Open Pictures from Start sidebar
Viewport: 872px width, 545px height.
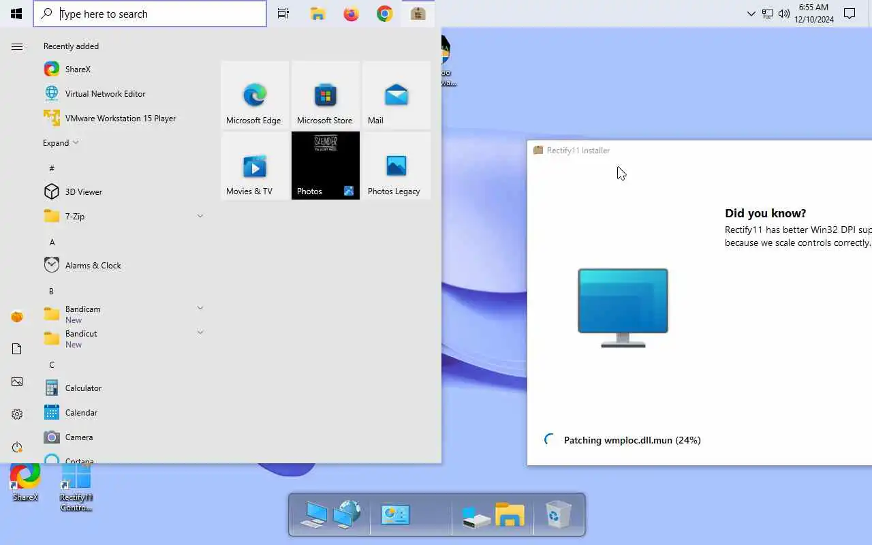coord(17,381)
